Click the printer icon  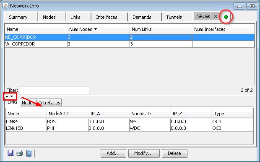(20, 153)
